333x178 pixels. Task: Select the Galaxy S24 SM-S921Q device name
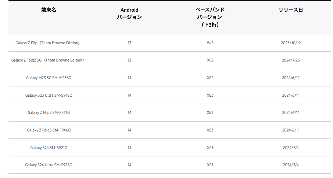[49, 148]
